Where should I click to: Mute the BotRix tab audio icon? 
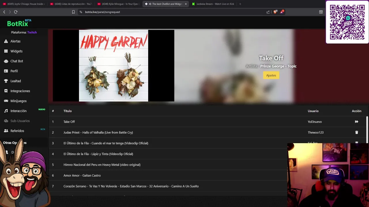point(150,4)
